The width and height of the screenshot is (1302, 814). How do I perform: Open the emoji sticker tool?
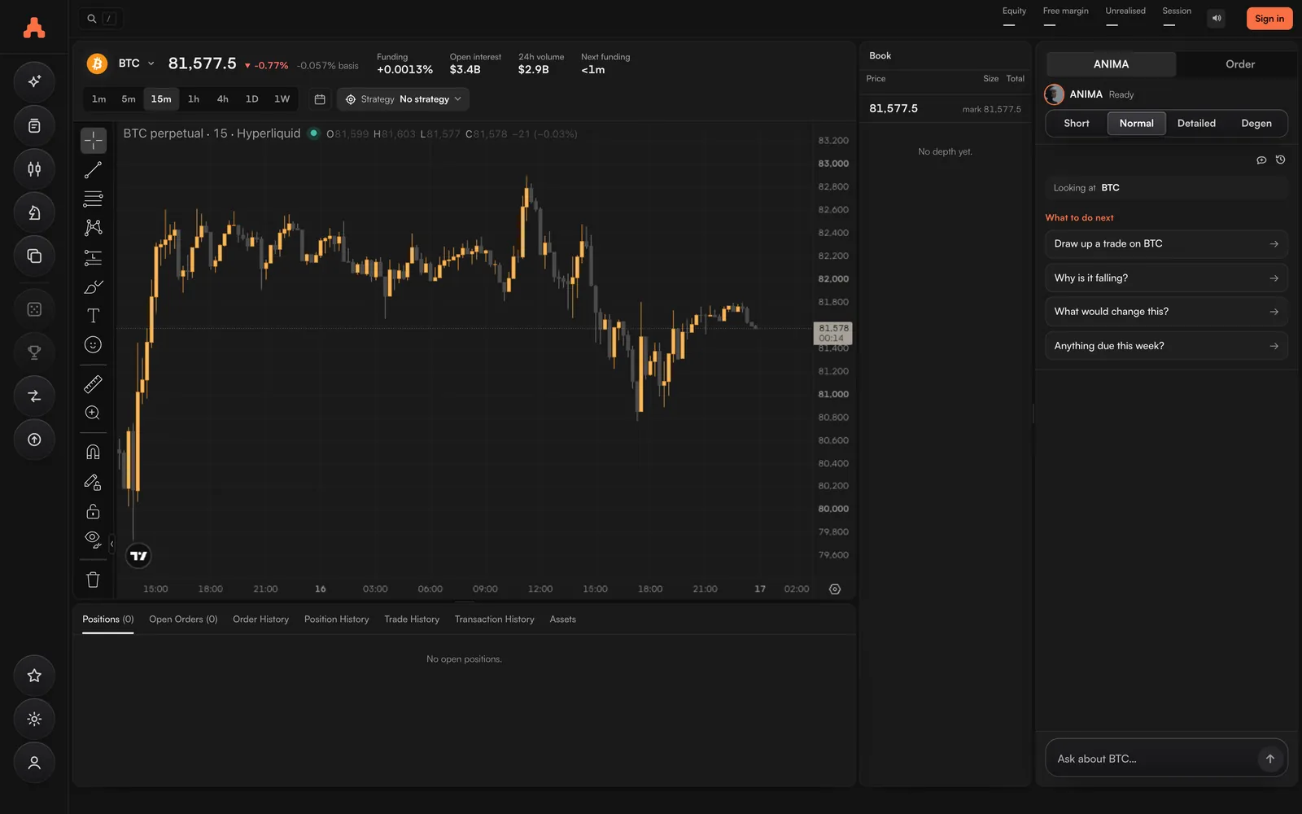pyautogui.click(x=94, y=344)
